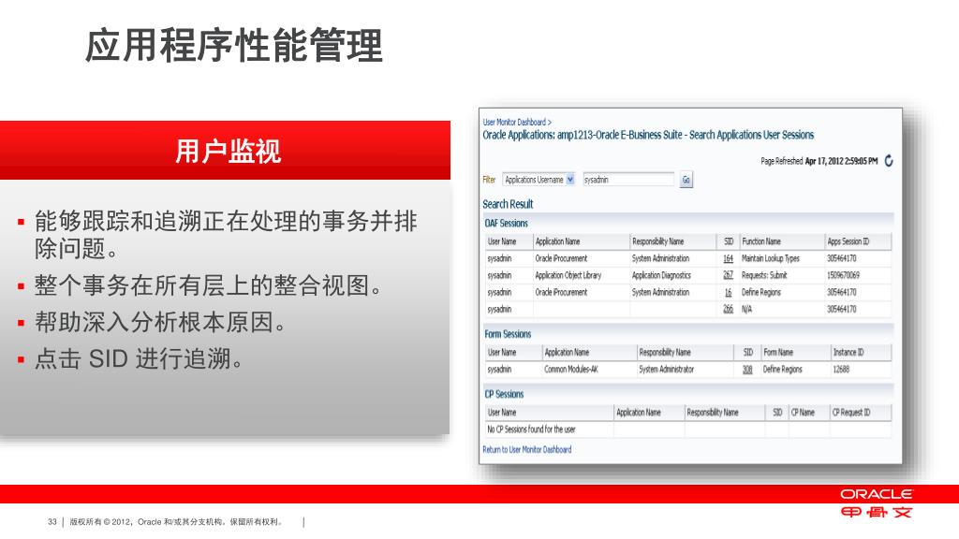Screen dimensions: 959x539
Task: Click the Application Diagnostics cell
Action: [661, 276]
